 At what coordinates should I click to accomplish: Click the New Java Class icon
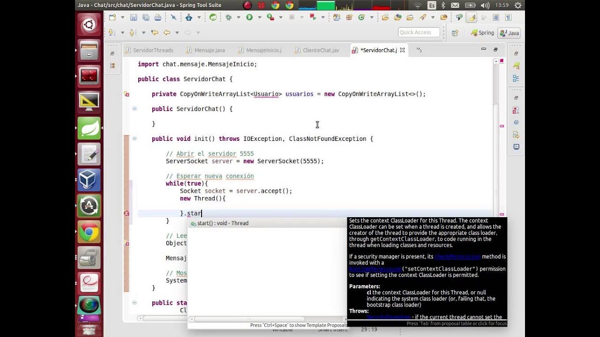(361, 17)
